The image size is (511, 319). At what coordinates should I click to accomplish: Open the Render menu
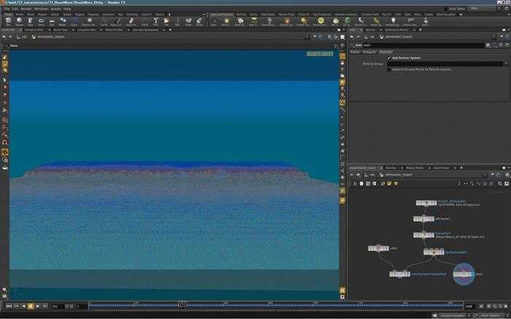(x=26, y=9)
